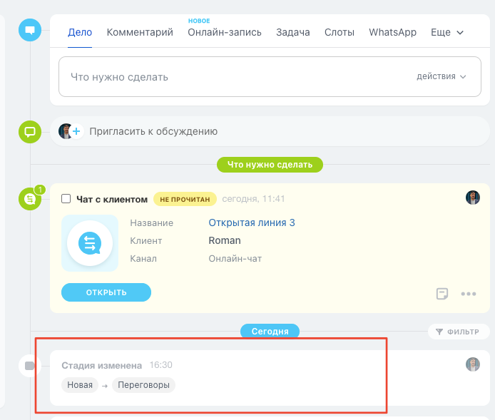
Task: Click the сегодня, 11:41 timestamp
Action: pyautogui.click(x=253, y=199)
